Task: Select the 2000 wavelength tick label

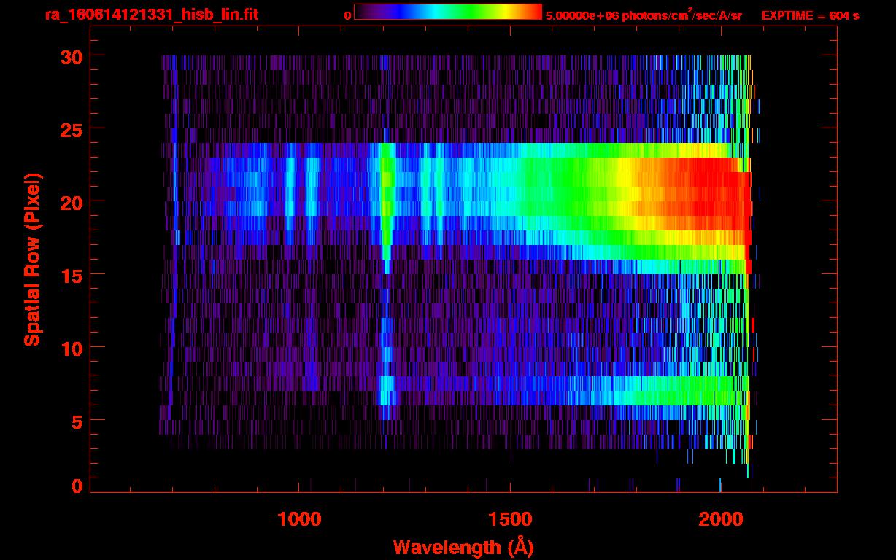Action: [719, 519]
